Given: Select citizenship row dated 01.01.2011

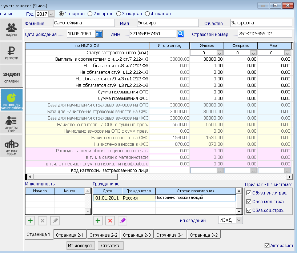Looking at the screenshot, I should pos(164,198).
